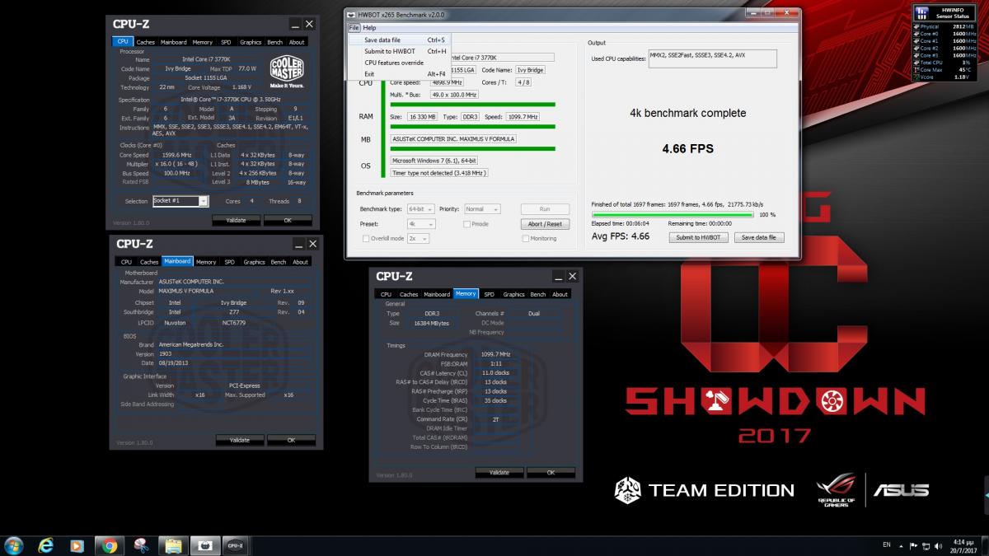Screen dimensions: 989x556
Task: Click OK in CPU-Z Memory window
Action: [x=551, y=472]
